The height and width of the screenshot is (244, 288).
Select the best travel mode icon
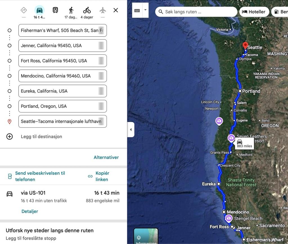24,10
